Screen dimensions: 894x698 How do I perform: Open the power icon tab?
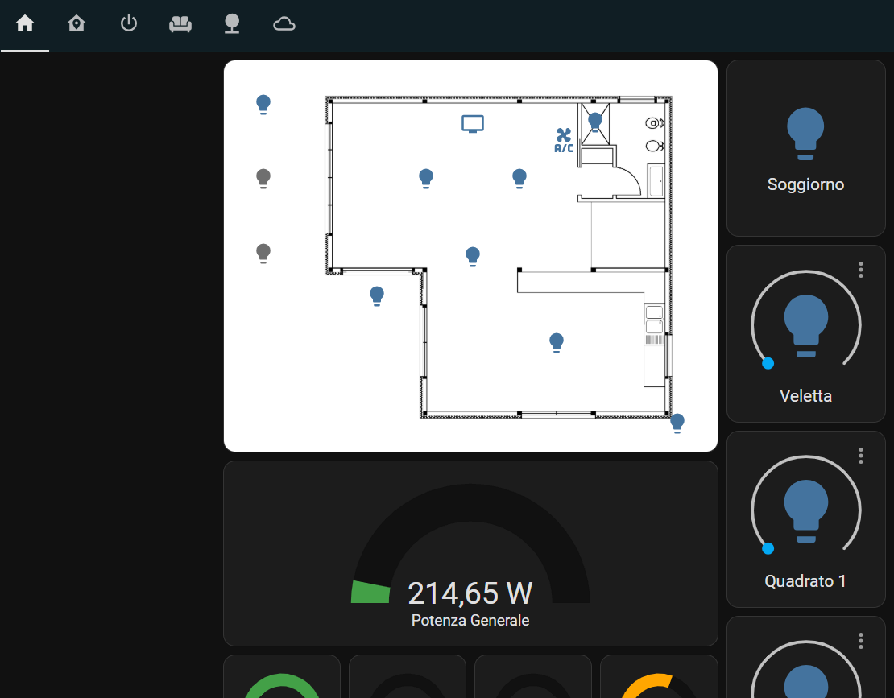click(x=128, y=24)
